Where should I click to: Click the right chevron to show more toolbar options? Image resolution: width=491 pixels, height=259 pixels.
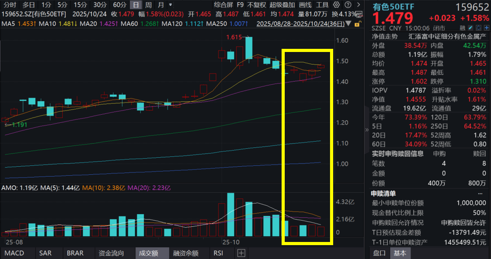[x=359, y=5]
